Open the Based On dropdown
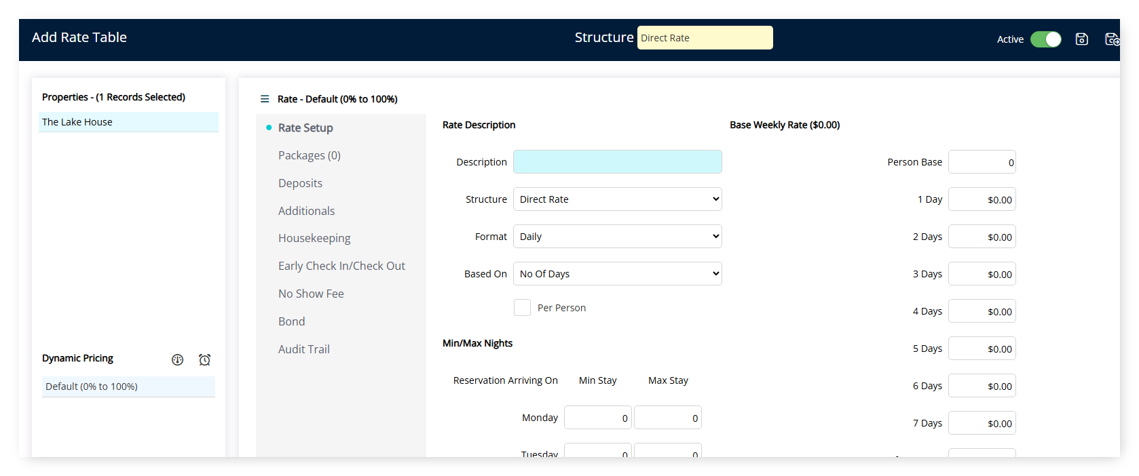1139x476 pixels. pos(618,274)
